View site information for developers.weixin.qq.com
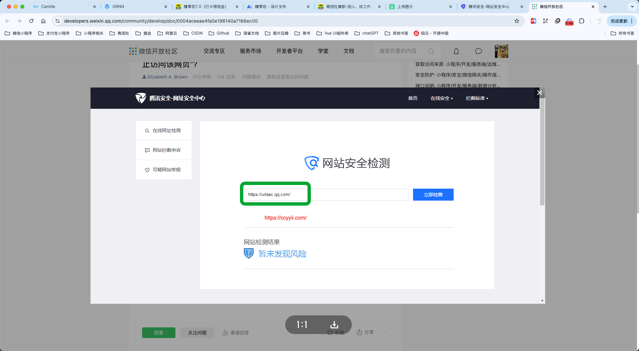 (58, 21)
